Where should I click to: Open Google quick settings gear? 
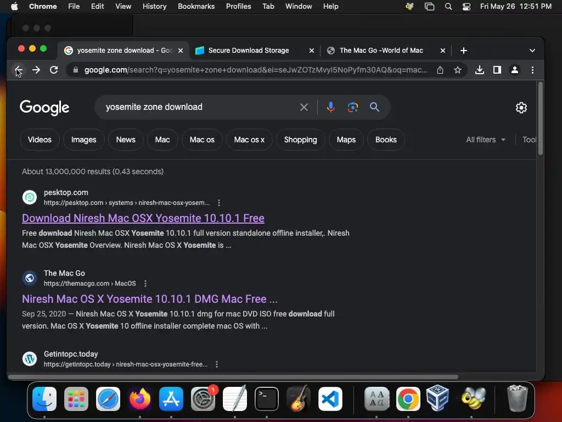coord(521,107)
